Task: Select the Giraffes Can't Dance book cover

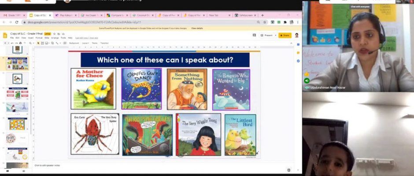Action: pyautogui.click(x=141, y=88)
